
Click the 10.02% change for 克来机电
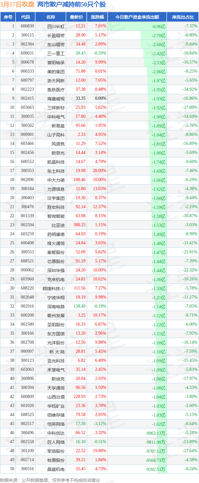tap(99, 279)
